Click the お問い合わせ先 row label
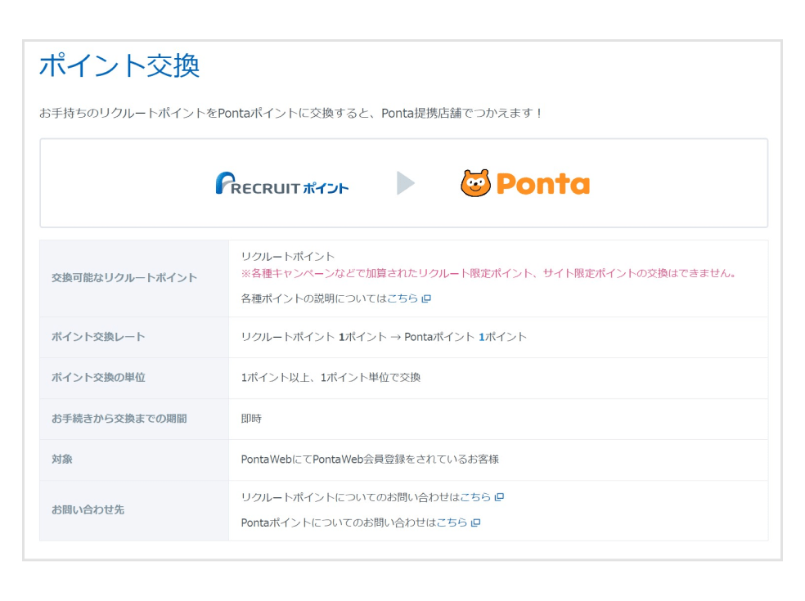The width and height of the screenshot is (805, 601). [x=88, y=509]
